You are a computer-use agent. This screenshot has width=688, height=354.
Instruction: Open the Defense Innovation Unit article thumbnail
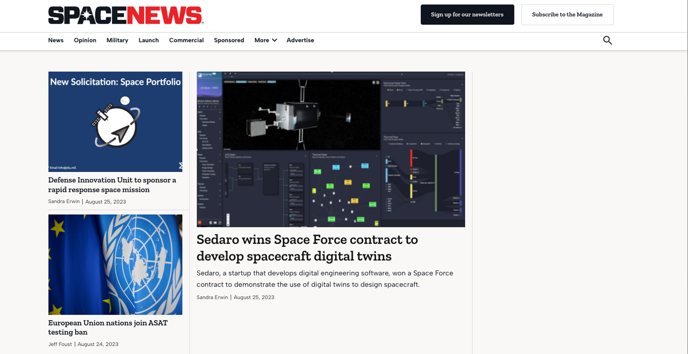[x=115, y=122]
